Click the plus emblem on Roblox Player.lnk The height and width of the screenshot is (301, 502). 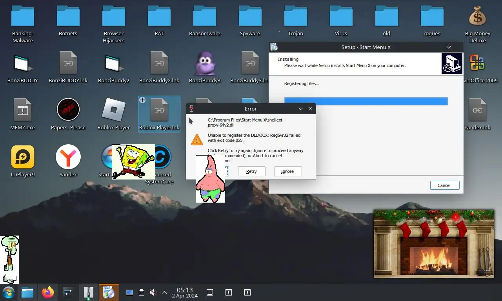click(142, 100)
